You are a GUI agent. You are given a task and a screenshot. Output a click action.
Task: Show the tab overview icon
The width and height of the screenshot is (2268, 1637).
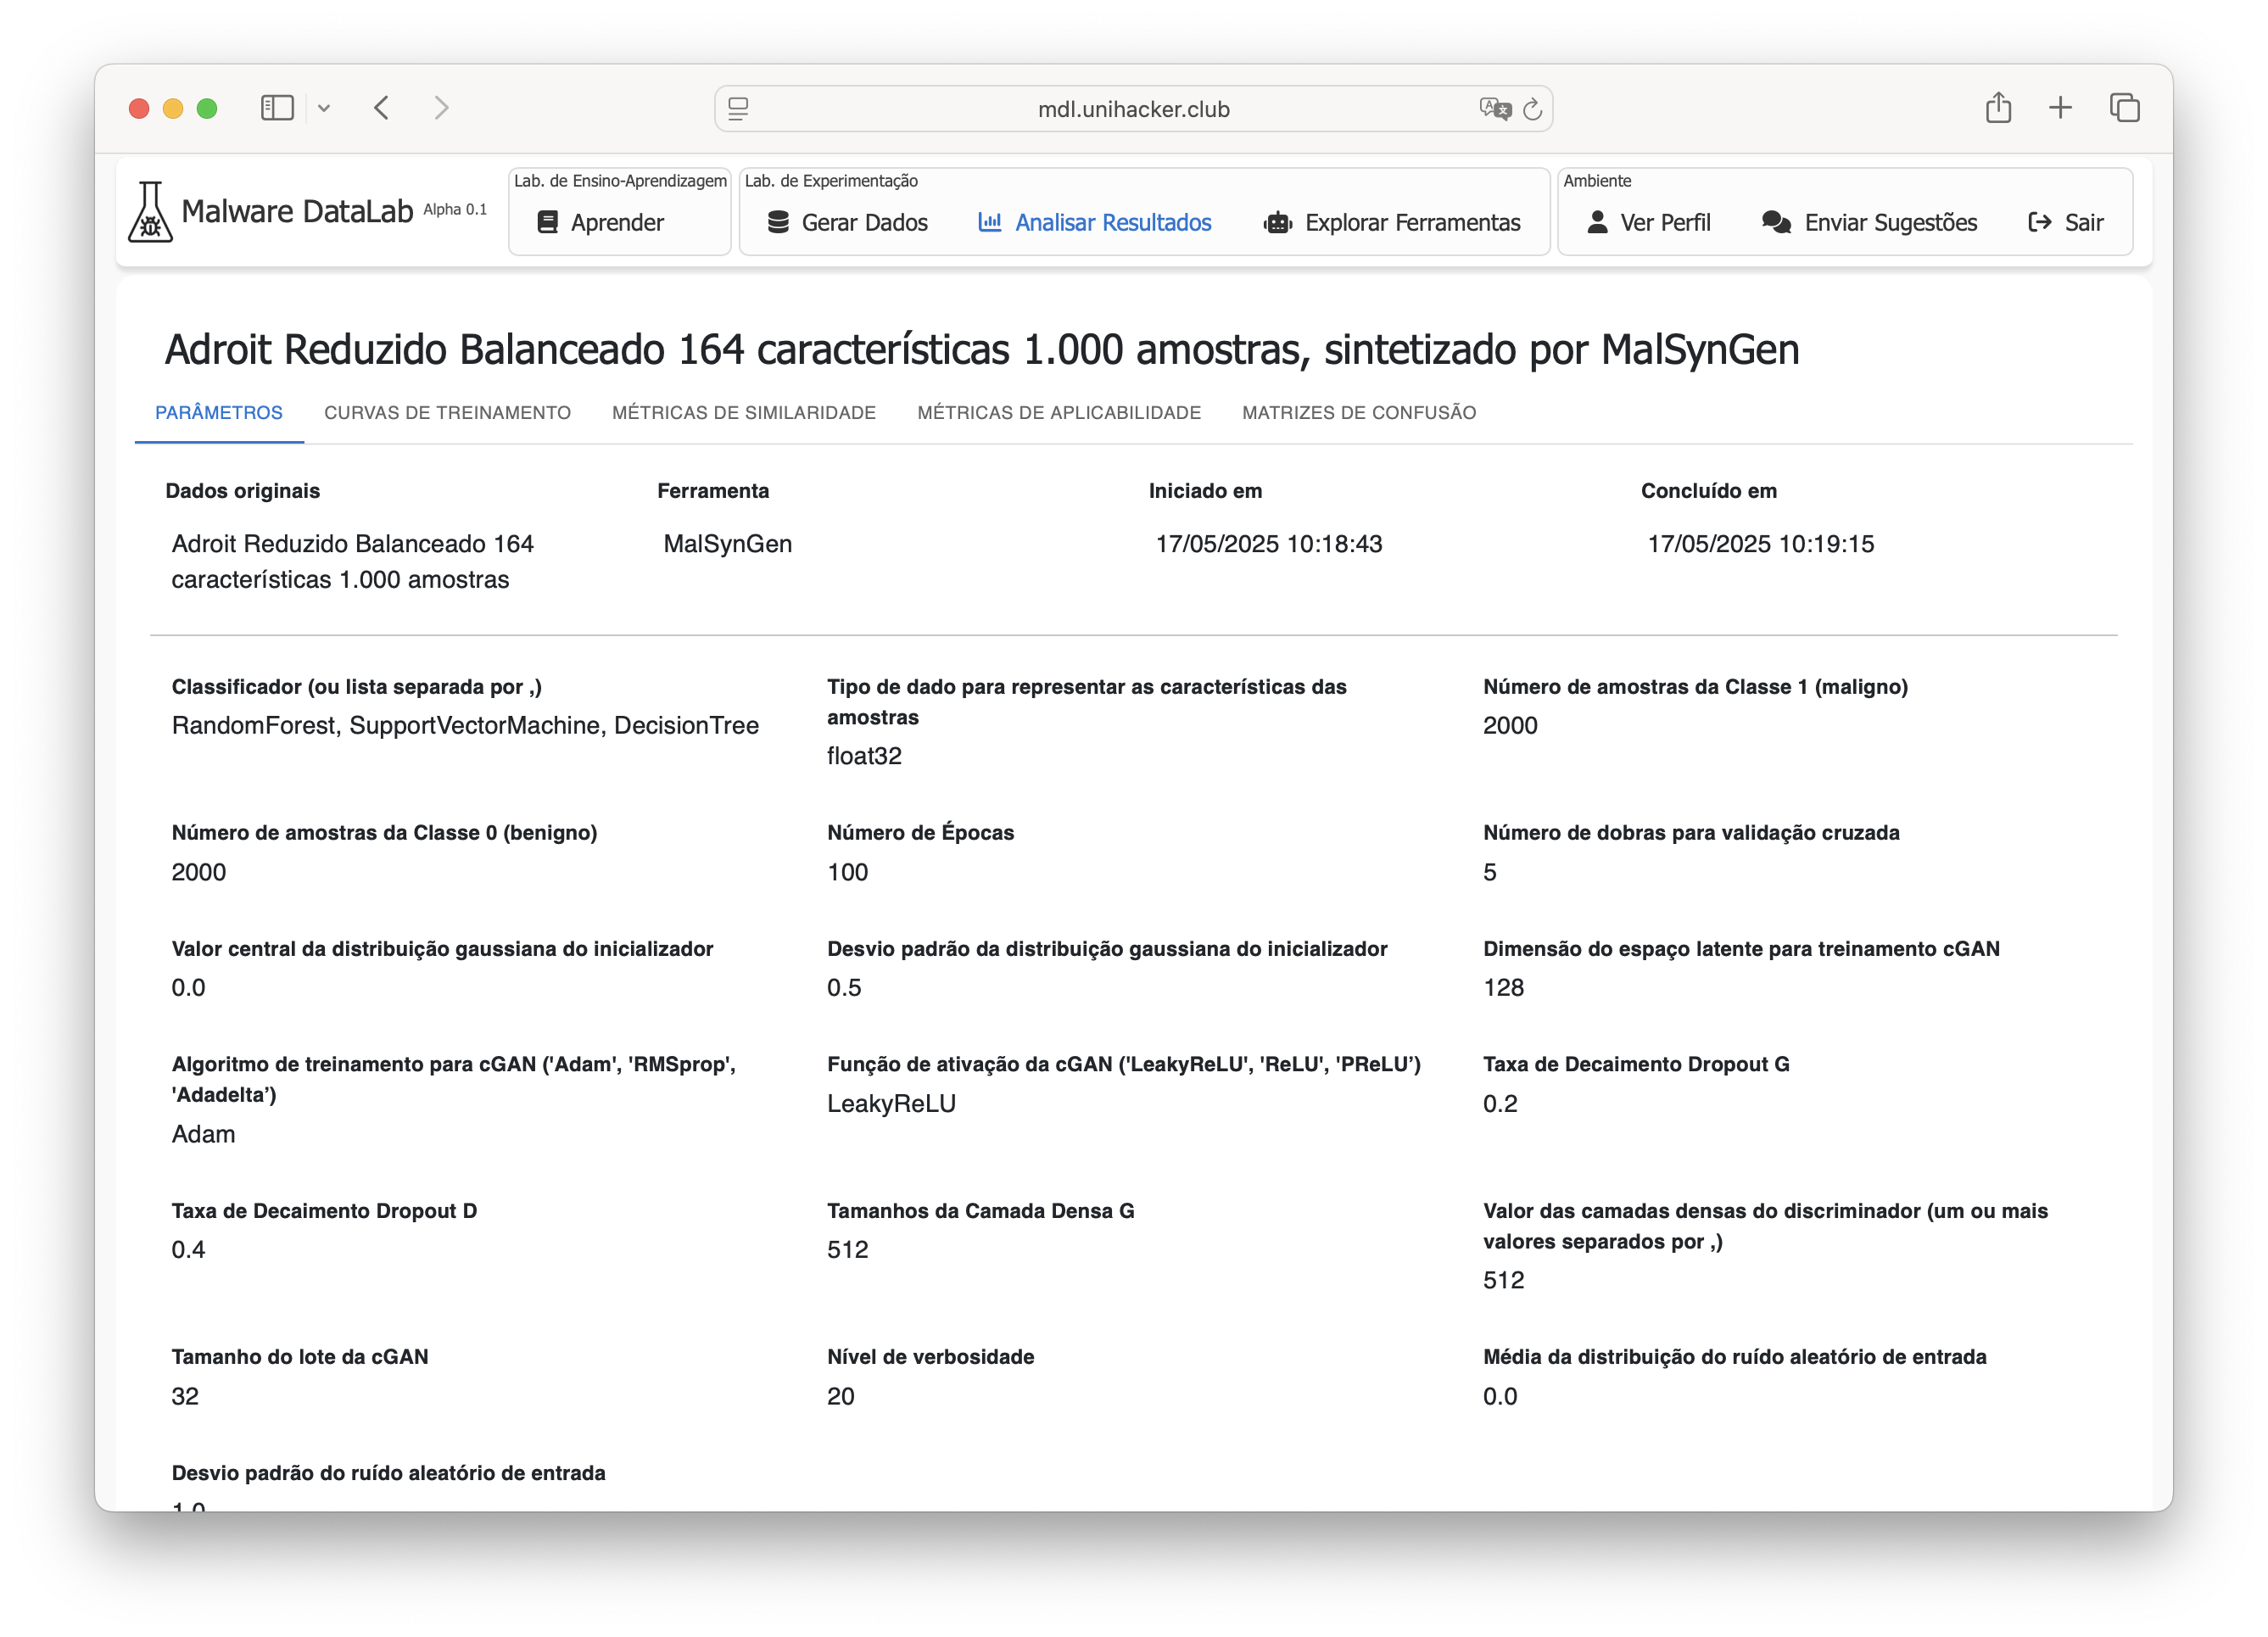click(2124, 108)
